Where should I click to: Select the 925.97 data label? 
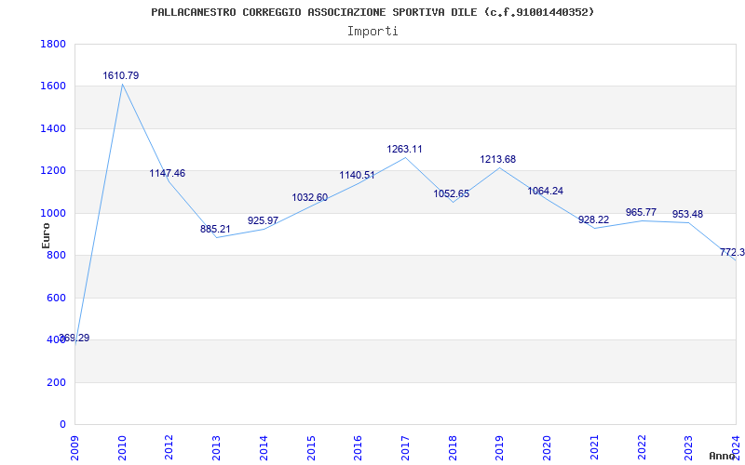click(263, 220)
